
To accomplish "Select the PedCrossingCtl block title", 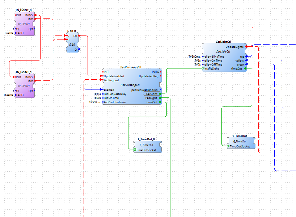I will (x=131, y=67).
